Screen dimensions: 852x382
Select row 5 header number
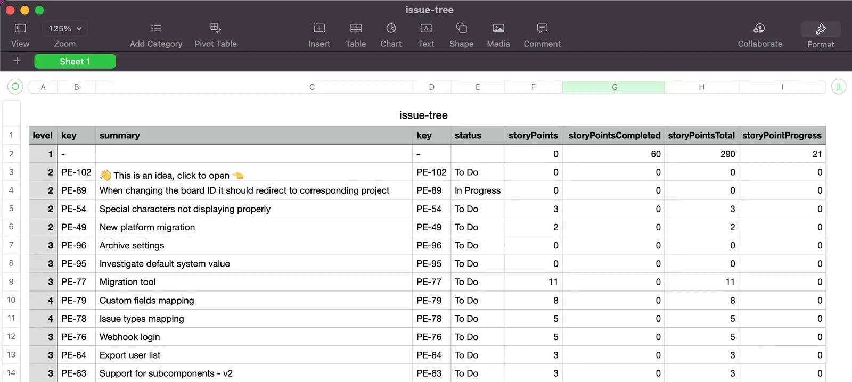click(x=11, y=209)
